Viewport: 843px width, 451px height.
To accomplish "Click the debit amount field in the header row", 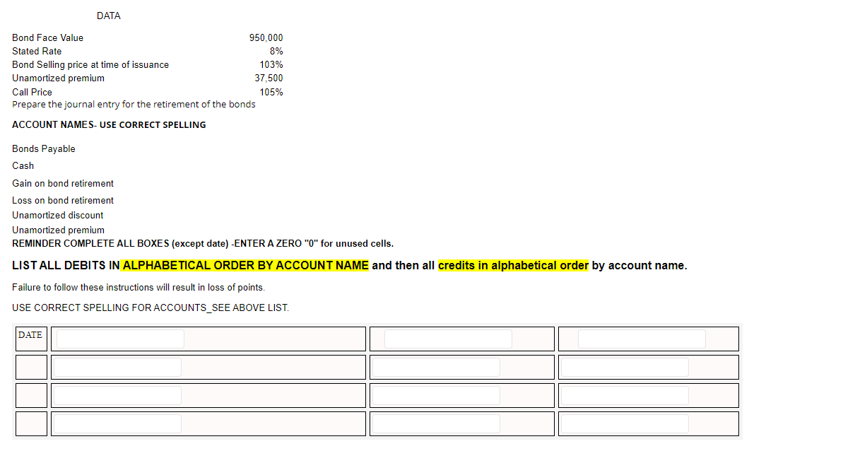I will point(449,339).
